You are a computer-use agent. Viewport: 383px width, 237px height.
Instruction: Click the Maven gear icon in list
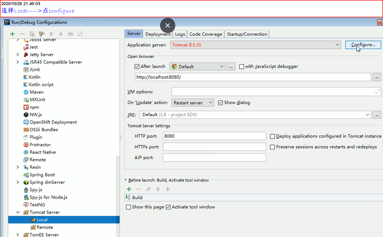point(26,92)
